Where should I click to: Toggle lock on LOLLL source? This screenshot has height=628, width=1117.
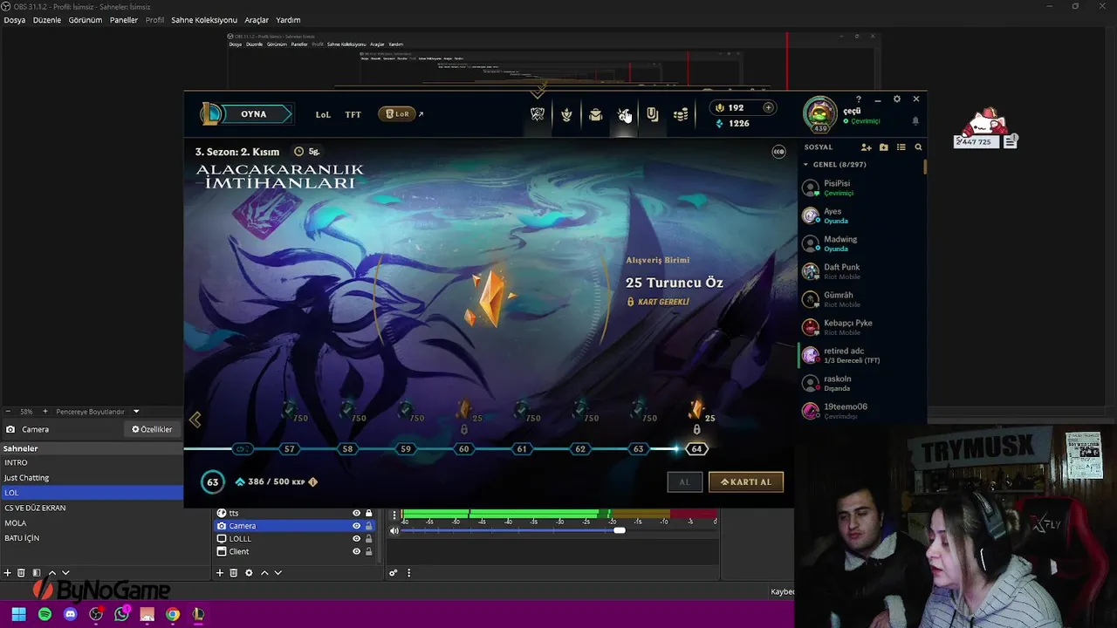pos(369,539)
